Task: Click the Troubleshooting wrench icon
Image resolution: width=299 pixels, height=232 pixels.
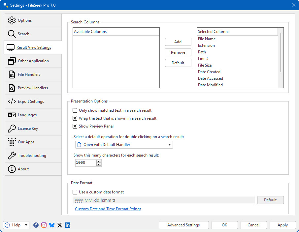Action: point(12,156)
